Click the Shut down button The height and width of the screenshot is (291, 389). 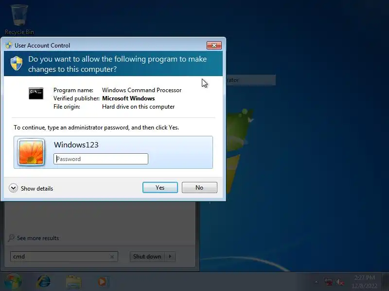[147, 257]
